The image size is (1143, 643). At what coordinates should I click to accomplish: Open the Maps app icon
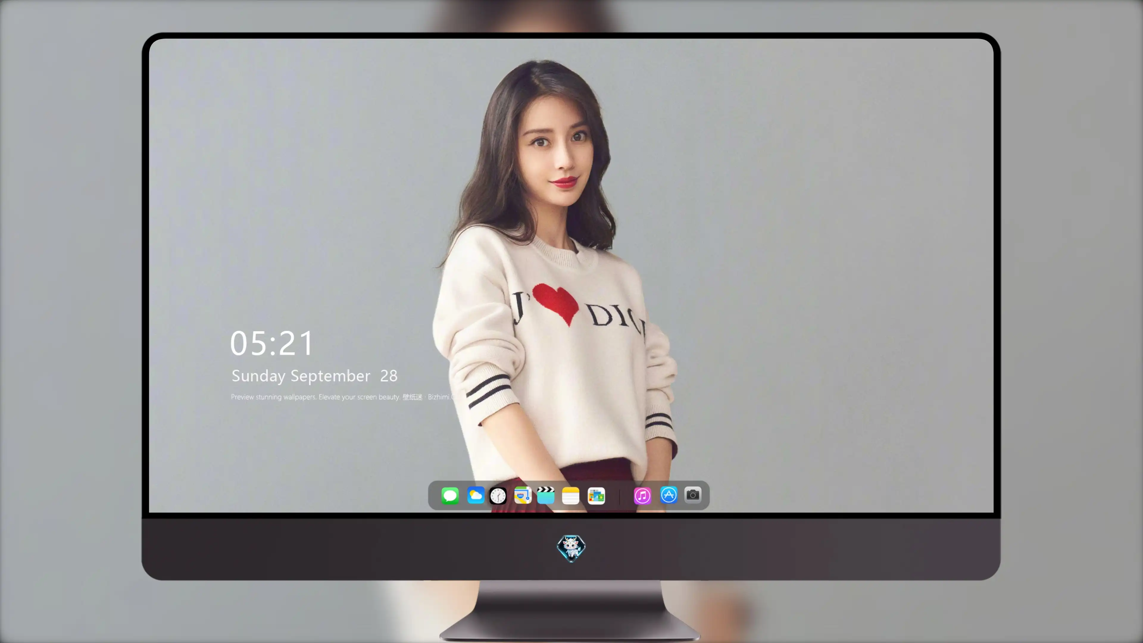[523, 495]
